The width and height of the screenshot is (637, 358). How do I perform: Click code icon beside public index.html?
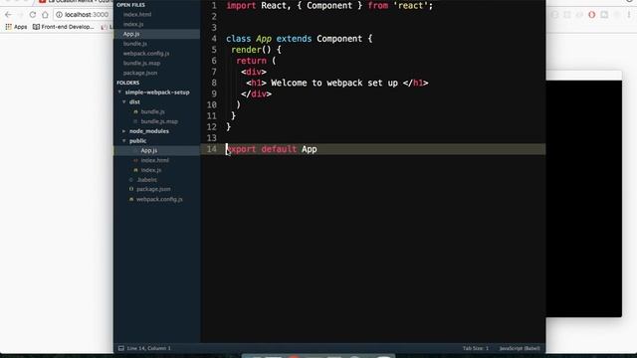tap(135, 160)
